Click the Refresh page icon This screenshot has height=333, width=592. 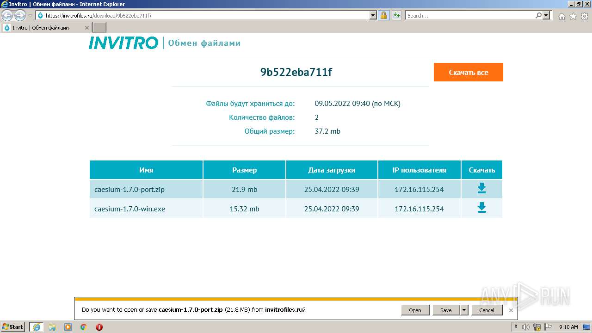click(x=397, y=15)
